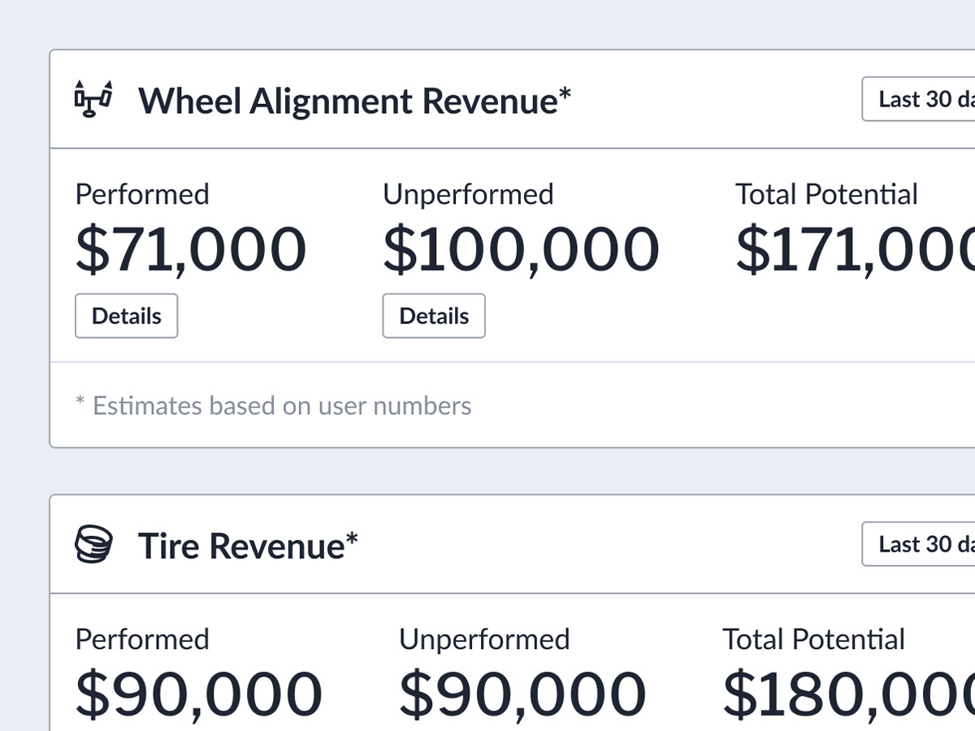Click the Performed label in Tire Revenue card

(x=142, y=639)
